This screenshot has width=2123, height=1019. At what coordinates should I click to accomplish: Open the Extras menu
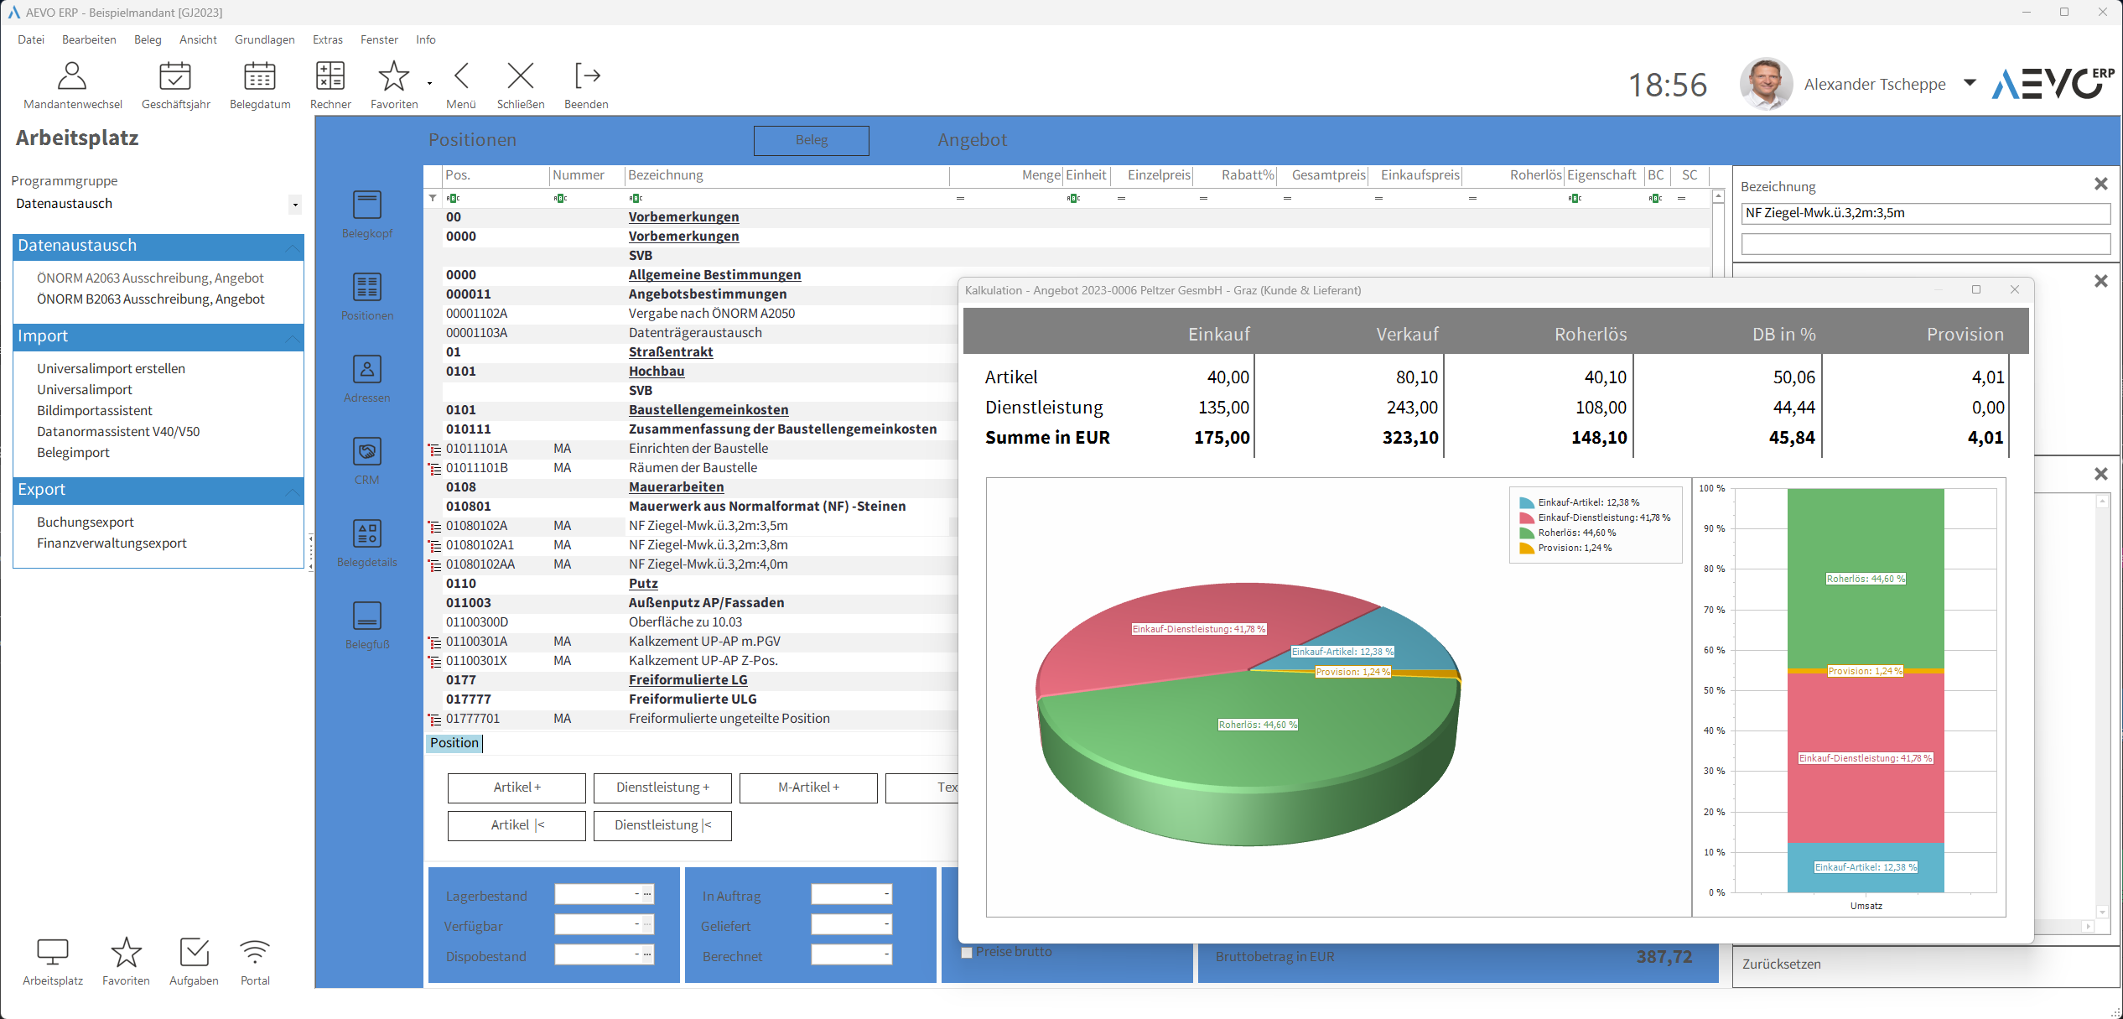pos(328,39)
